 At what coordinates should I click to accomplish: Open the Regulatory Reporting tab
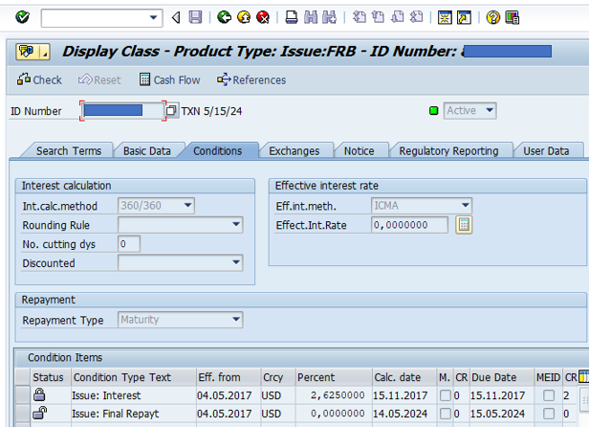[448, 150]
